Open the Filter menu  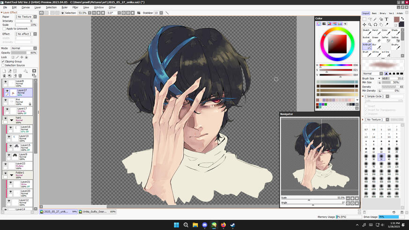75,7
